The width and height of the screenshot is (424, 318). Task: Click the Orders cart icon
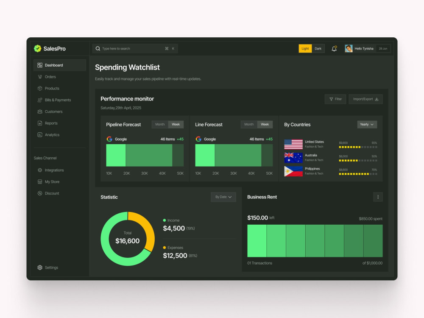tap(40, 77)
